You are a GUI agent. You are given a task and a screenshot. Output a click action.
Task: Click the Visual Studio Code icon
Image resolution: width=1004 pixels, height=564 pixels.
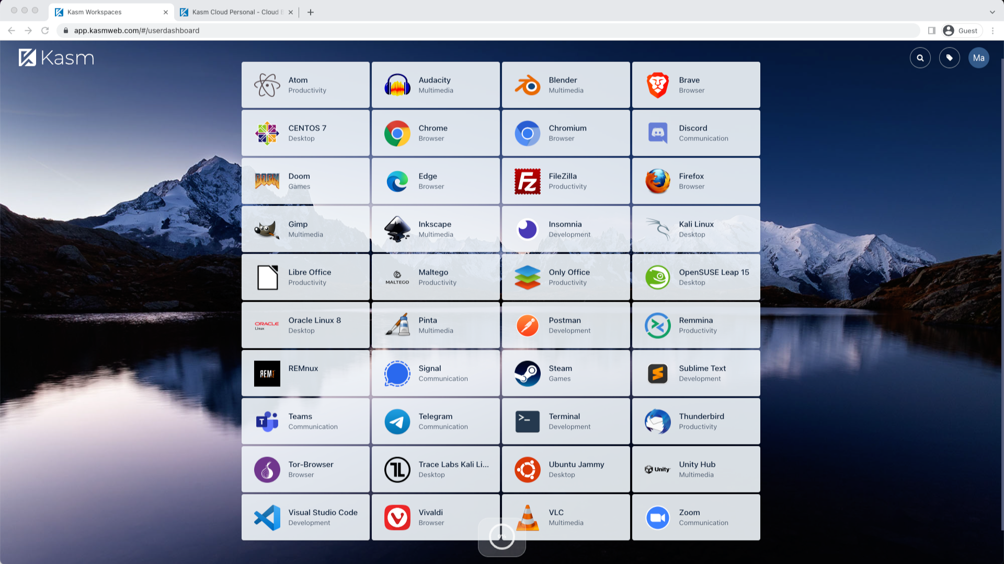tap(267, 518)
